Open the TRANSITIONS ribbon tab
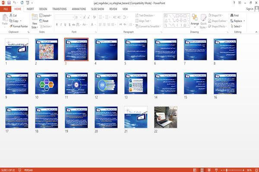 (x=60, y=9)
